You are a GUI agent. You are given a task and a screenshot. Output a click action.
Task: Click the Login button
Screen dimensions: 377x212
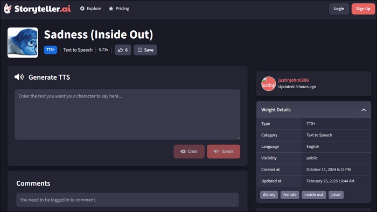(339, 9)
